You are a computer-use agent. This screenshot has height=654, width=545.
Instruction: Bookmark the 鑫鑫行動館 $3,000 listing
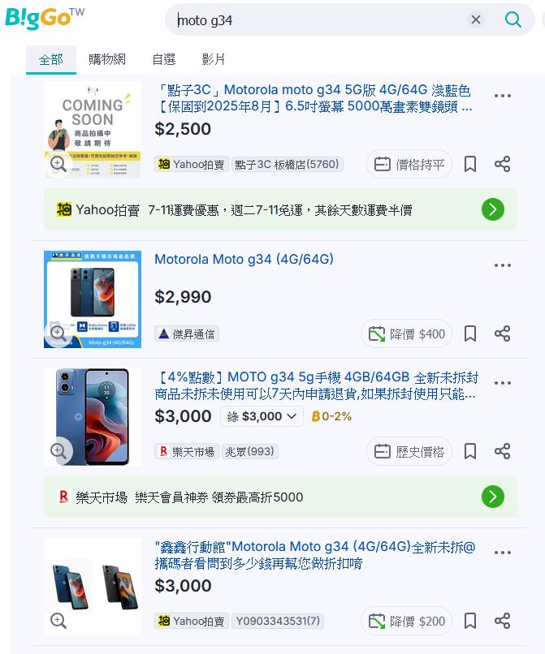(x=470, y=621)
